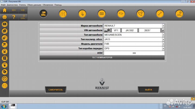The width and height of the screenshot is (195, 109).
Task: Click the CLIP application taskbar button
Action: 13,106
